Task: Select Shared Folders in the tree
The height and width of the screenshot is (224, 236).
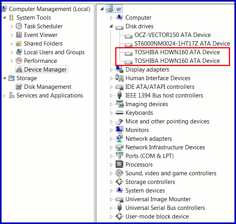Action: click(43, 44)
